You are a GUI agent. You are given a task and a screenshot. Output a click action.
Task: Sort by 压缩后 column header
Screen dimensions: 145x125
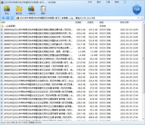click(90, 22)
